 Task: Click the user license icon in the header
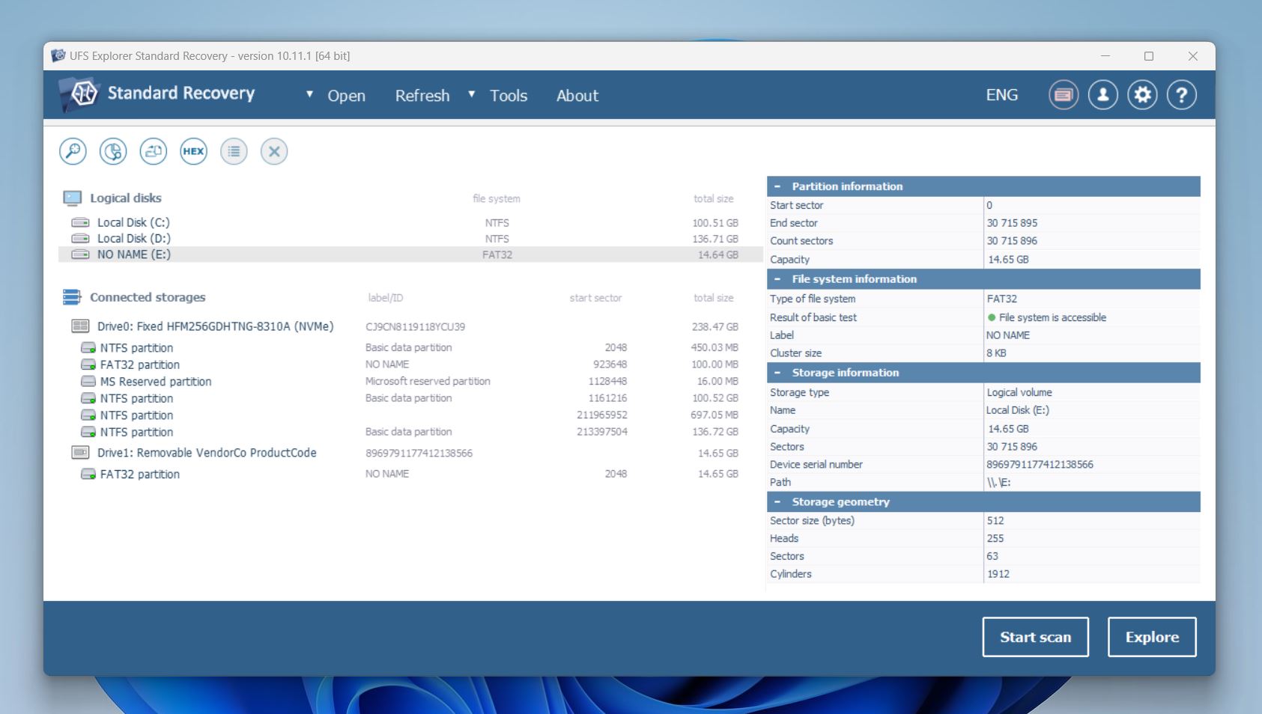pyautogui.click(x=1103, y=95)
